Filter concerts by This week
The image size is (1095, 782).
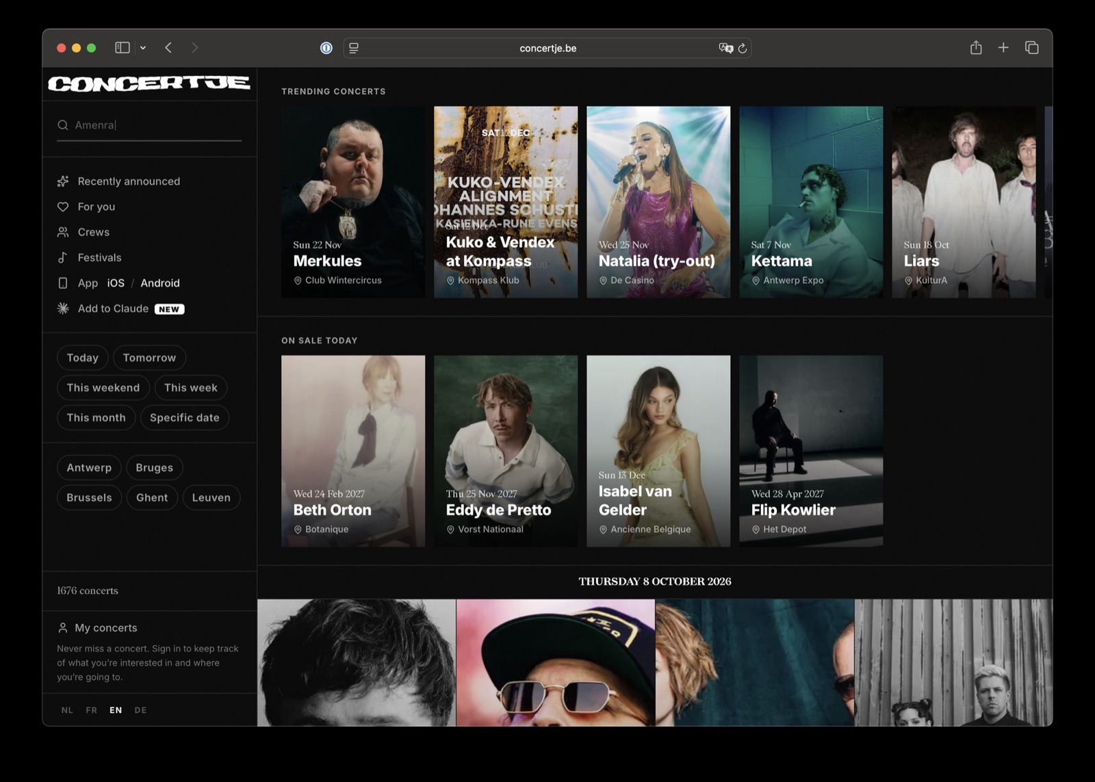191,388
